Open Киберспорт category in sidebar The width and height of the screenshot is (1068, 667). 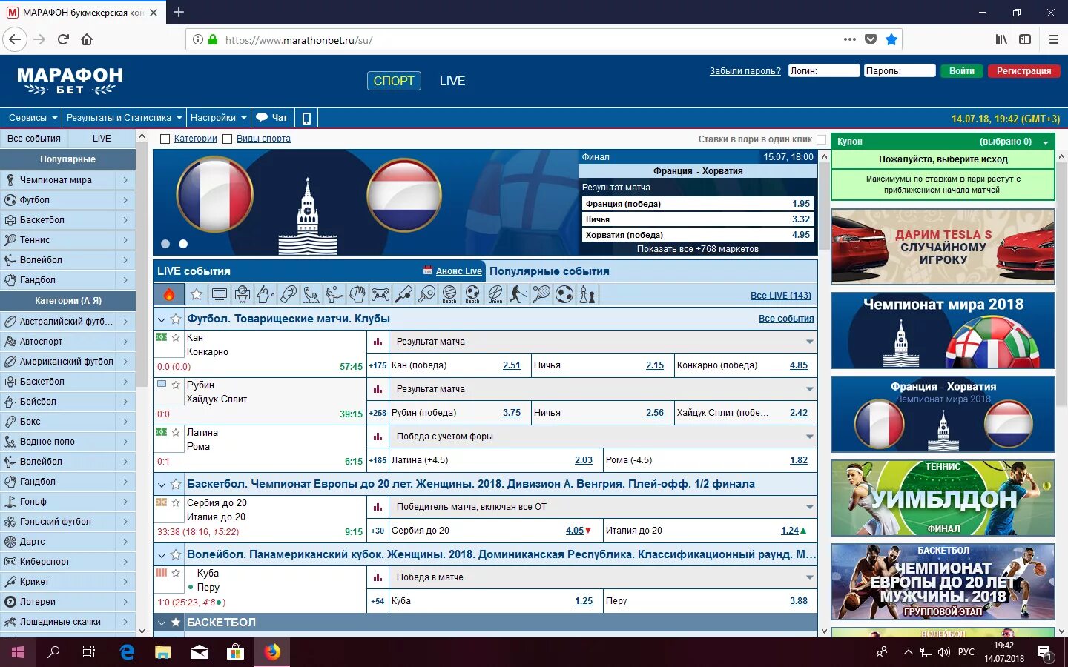67,561
